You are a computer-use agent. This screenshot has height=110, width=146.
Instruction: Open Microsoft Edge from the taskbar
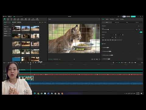pos(35,94)
